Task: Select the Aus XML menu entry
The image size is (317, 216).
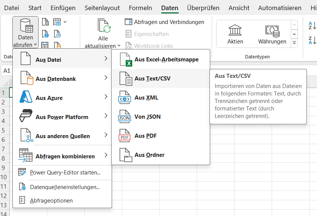Action: tap(161, 98)
